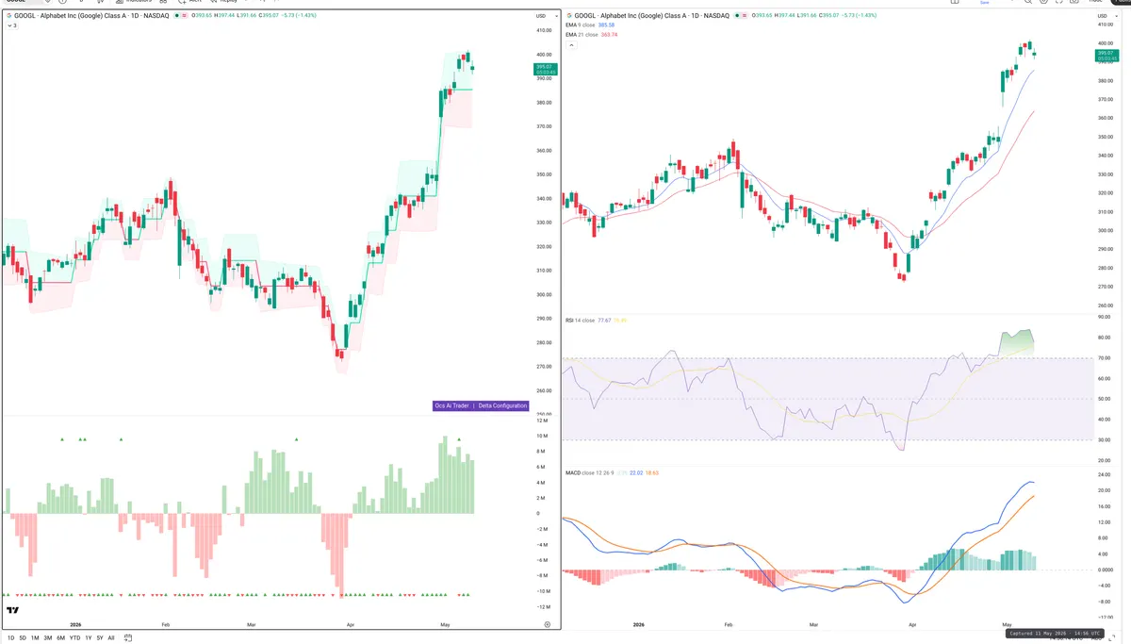Click Google symbol logo in left chart title
Screen dimensions: 1131x644
coord(8,16)
